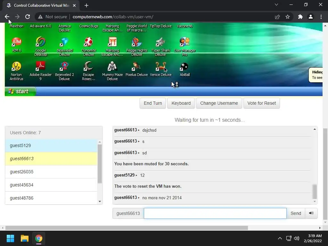Click the Not secure warning icon
328x246 pixels.
tap(40, 17)
